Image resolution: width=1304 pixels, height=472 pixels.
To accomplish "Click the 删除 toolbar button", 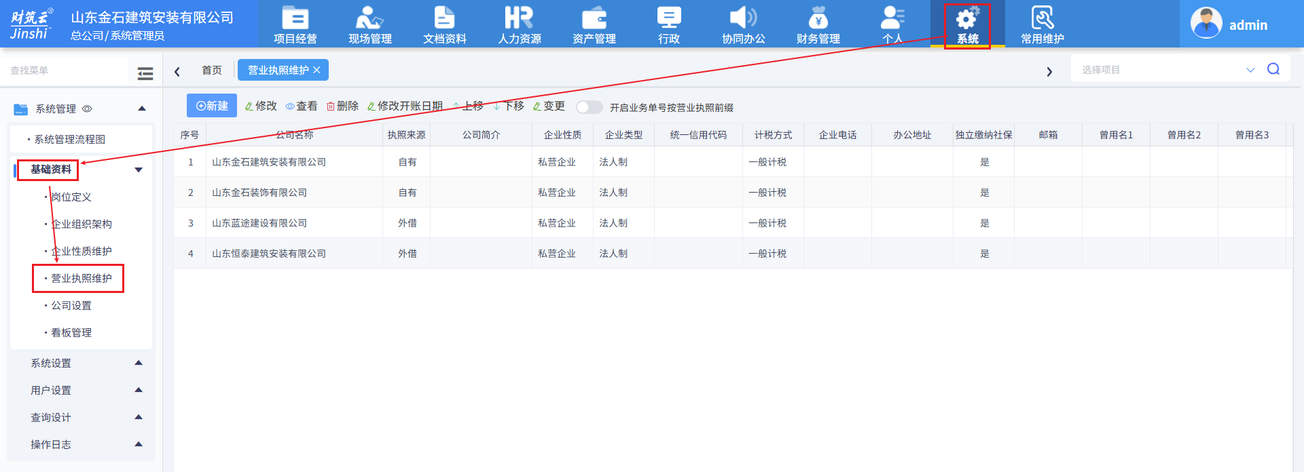I will [x=342, y=106].
